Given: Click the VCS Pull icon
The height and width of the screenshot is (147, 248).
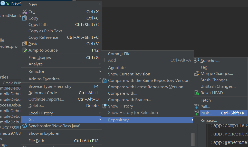Looking at the screenshot, I should 197,106.
